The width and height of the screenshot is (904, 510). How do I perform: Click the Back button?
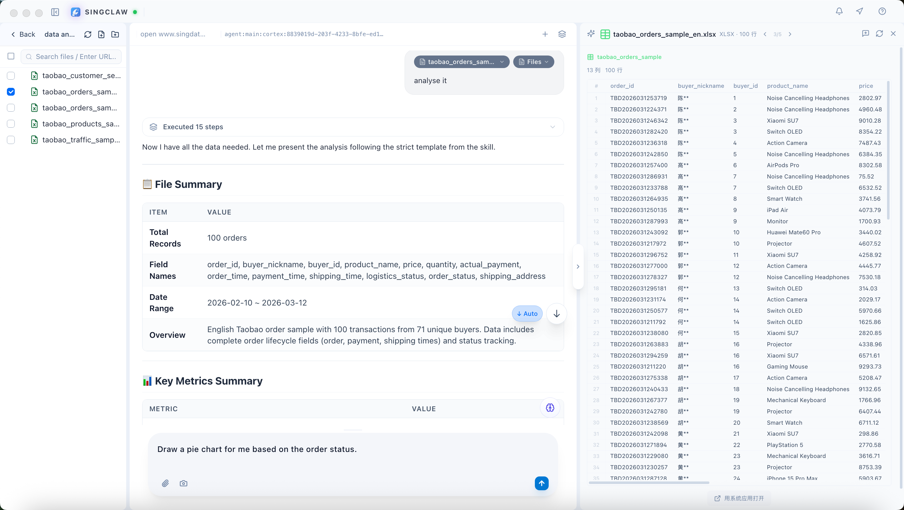(x=23, y=35)
